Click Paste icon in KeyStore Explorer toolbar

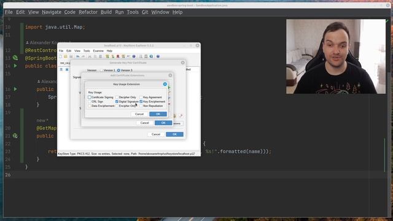pos(101,56)
